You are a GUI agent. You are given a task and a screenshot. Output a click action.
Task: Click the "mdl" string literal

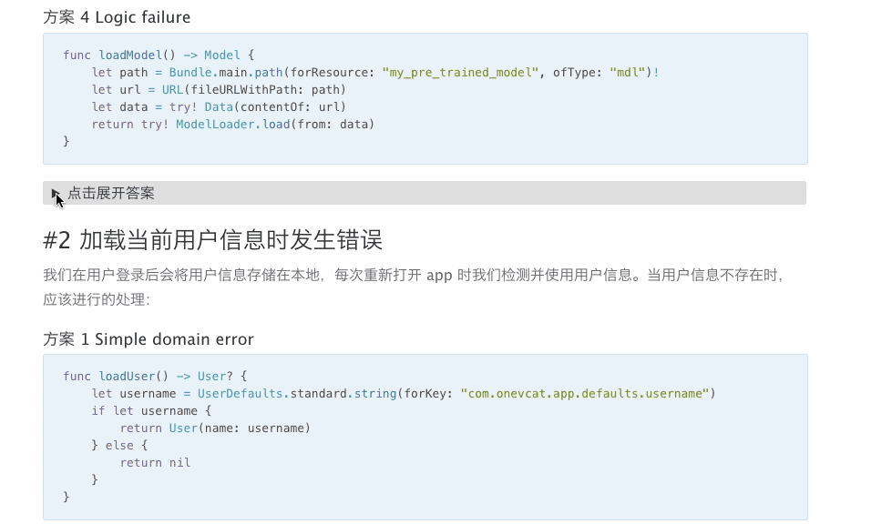click(x=627, y=72)
